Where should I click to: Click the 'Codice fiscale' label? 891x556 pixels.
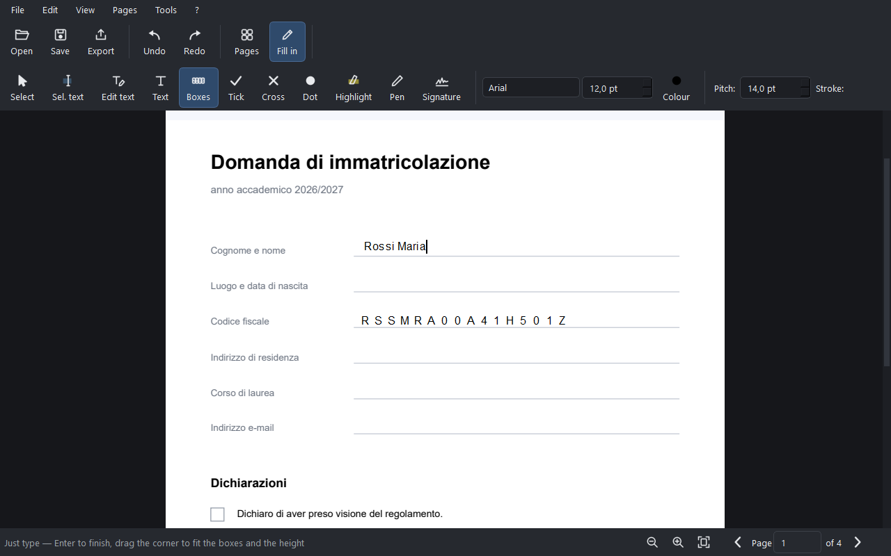tap(240, 322)
